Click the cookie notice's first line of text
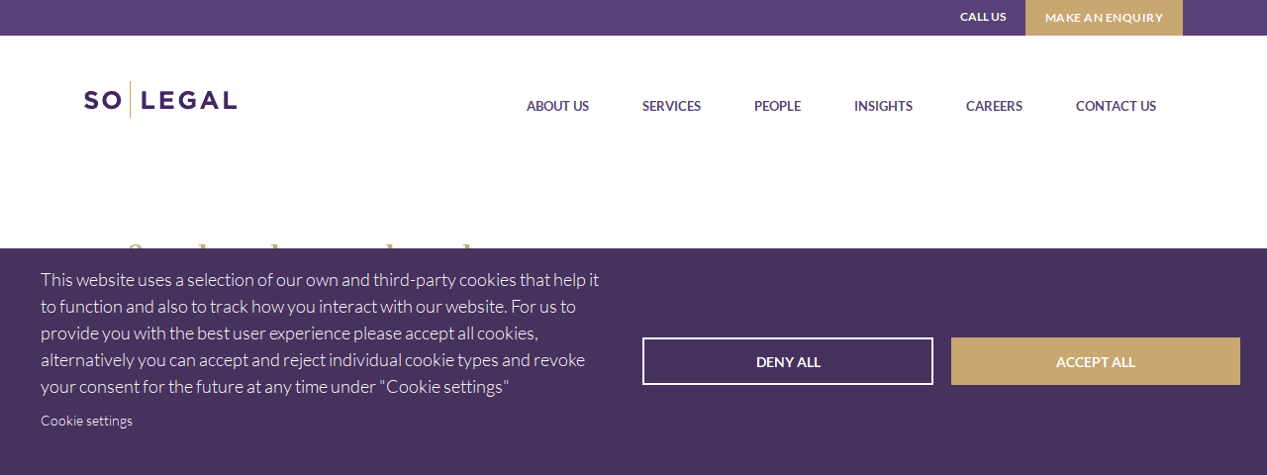1267x475 pixels. [319, 280]
